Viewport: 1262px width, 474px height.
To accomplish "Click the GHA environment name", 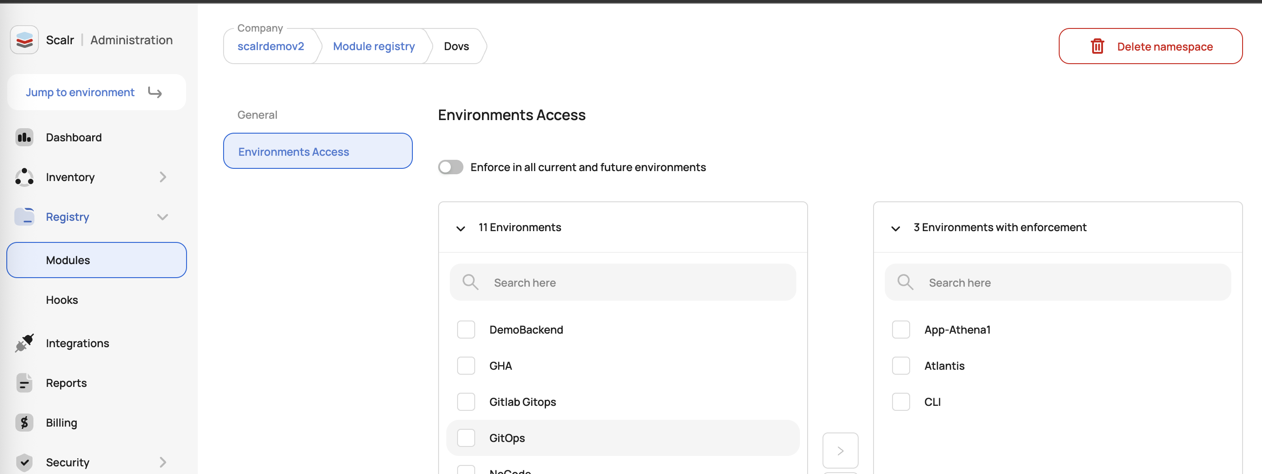I will tap(500, 366).
